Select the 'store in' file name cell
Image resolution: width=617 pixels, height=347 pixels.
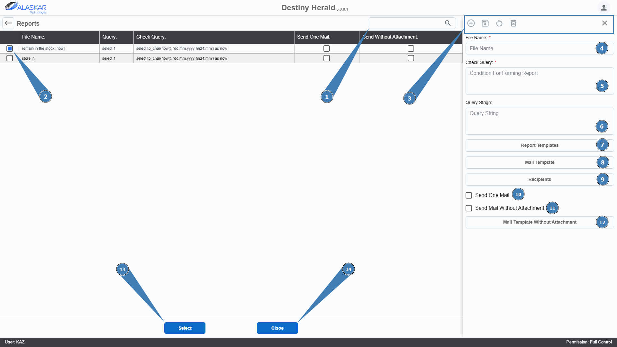[x=59, y=58]
